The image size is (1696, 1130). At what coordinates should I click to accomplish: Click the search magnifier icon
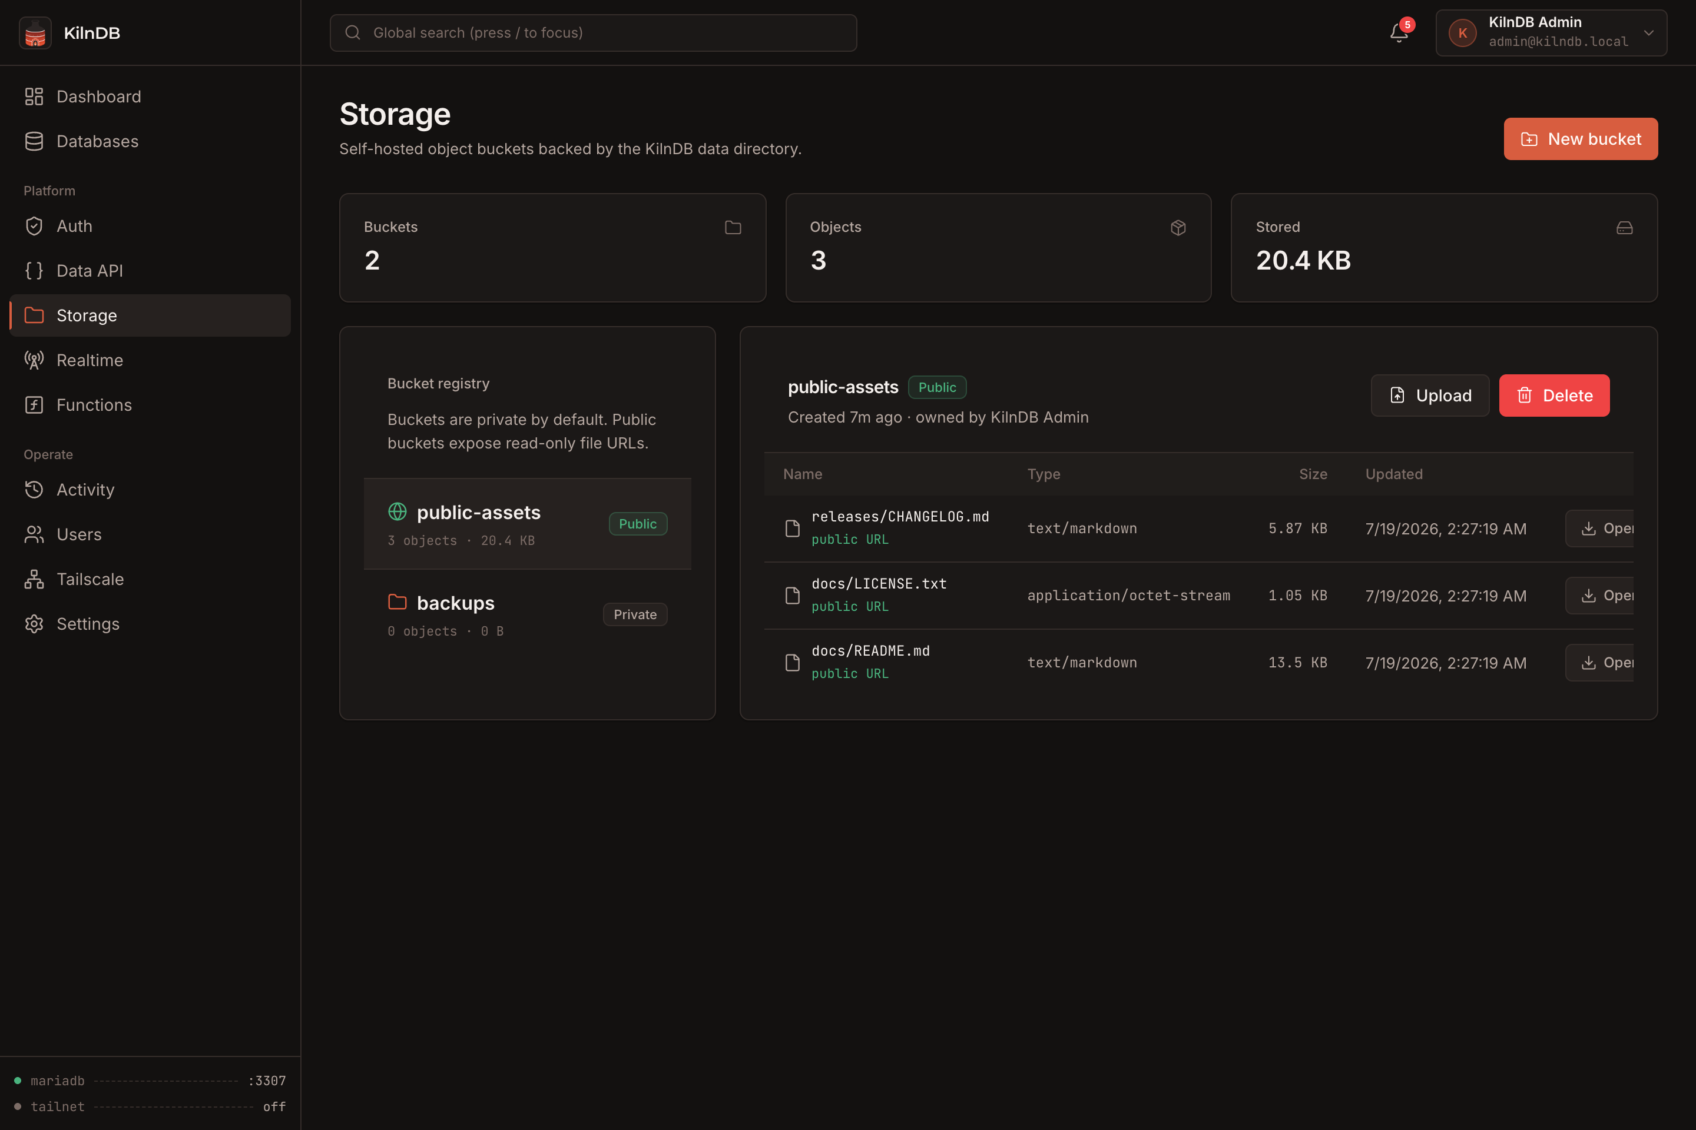[x=353, y=32]
